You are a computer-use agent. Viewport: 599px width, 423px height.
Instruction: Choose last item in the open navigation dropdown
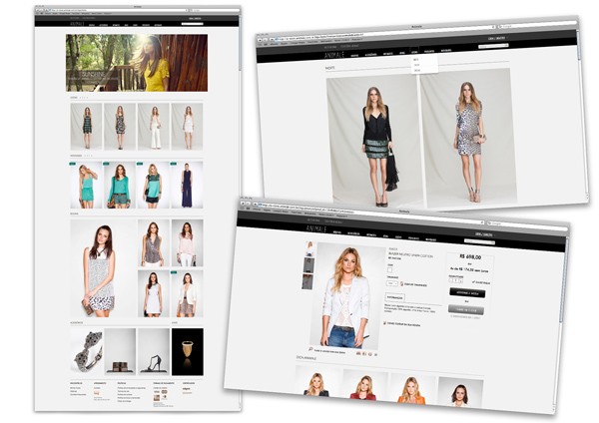(x=416, y=71)
